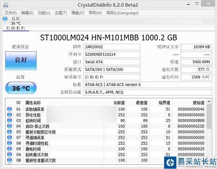The width and height of the screenshot is (217, 169).
Task: Maximize the CrystalDiskInfo window
Action: click(196, 4)
